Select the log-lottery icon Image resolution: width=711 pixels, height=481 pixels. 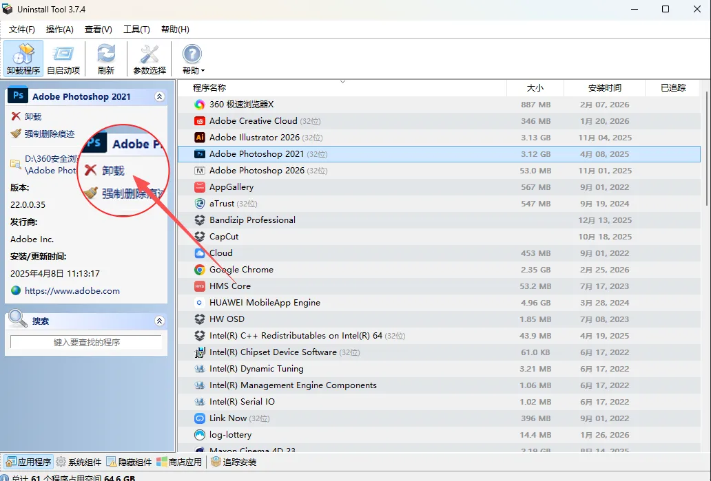(200, 435)
